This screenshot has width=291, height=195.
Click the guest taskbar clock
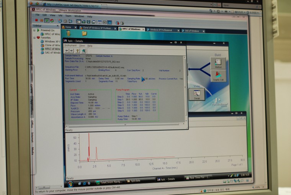245,175
